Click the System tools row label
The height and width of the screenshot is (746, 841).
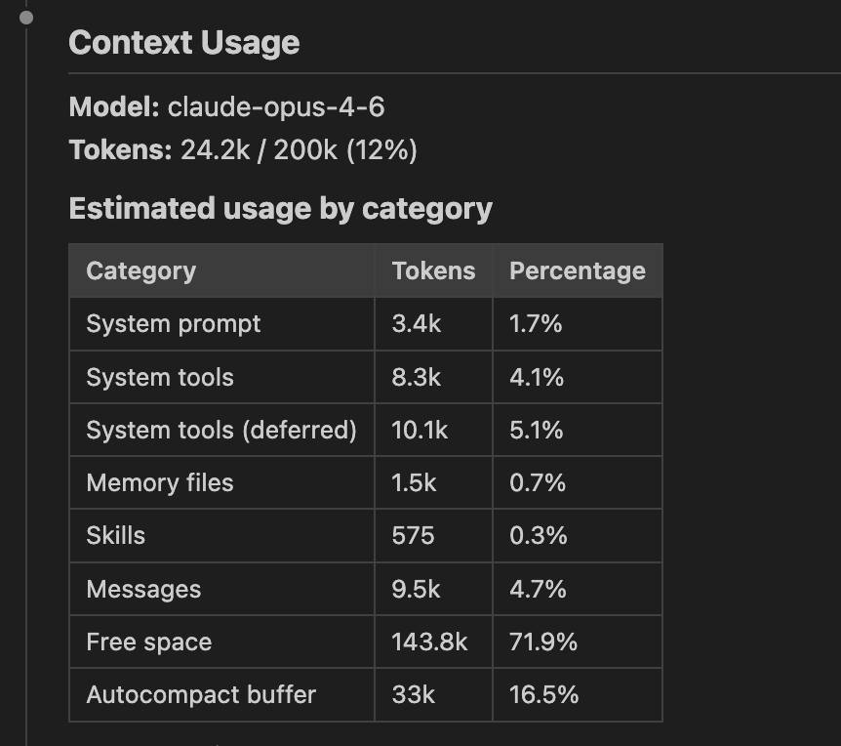click(160, 377)
